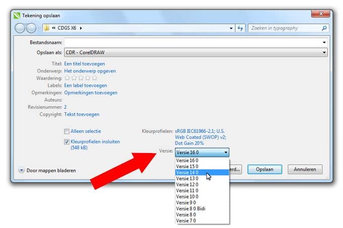Open the Bestandsnaam history dropdown arrow

click(324, 42)
